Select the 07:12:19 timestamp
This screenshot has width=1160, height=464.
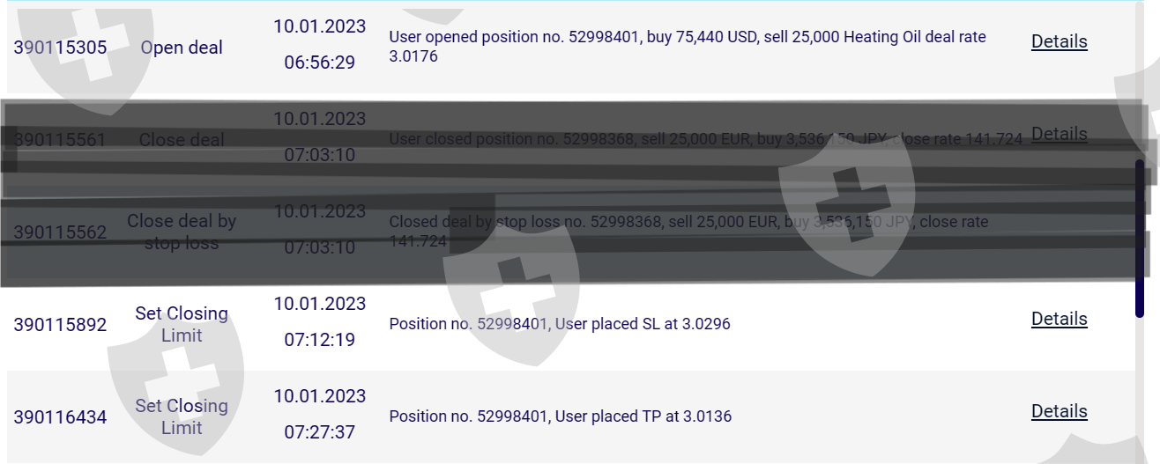pyautogui.click(x=319, y=340)
